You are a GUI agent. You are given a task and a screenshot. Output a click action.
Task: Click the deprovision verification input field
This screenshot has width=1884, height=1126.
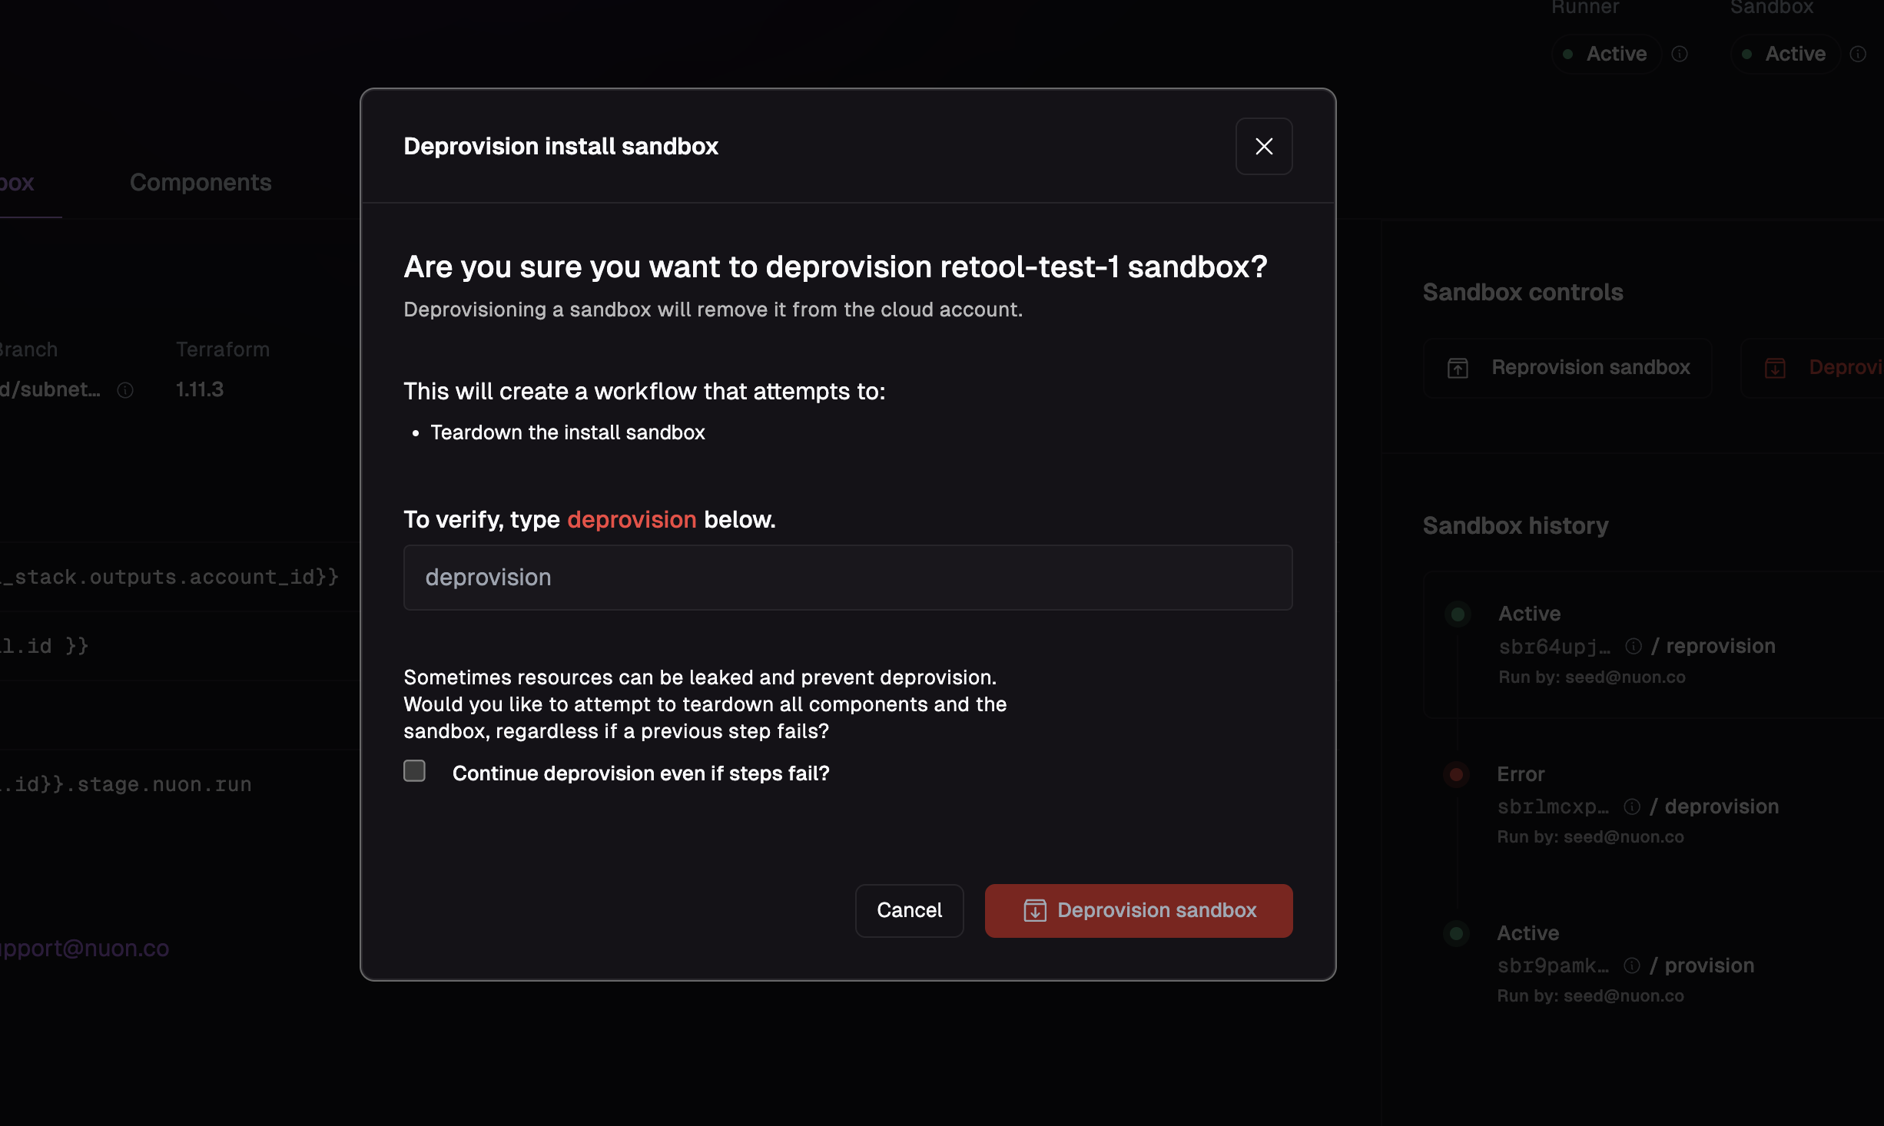click(847, 578)
